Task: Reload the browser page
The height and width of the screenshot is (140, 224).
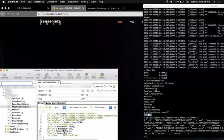Action: click(13, 14)
